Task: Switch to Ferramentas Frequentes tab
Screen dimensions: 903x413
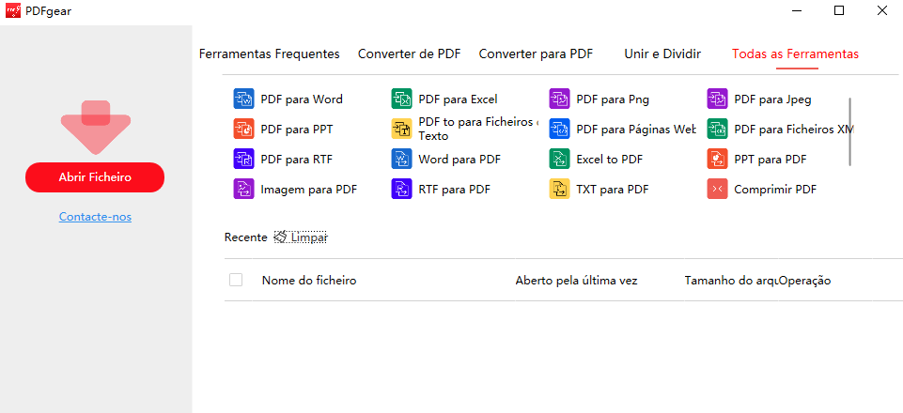Action: (269, 54)
